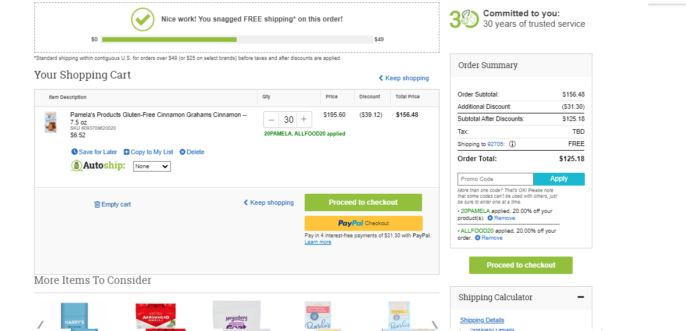Click the Autoship logo
686x331 pixels.
98,166
